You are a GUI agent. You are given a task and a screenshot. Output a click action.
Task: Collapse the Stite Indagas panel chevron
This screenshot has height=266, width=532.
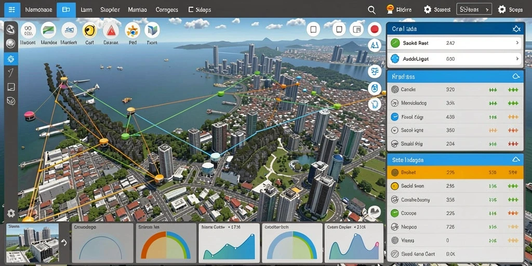(x=516, y=159)
